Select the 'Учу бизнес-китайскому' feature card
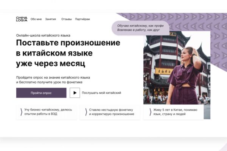The height and width of the screenshot is (151, 227). tap(47, 112)
